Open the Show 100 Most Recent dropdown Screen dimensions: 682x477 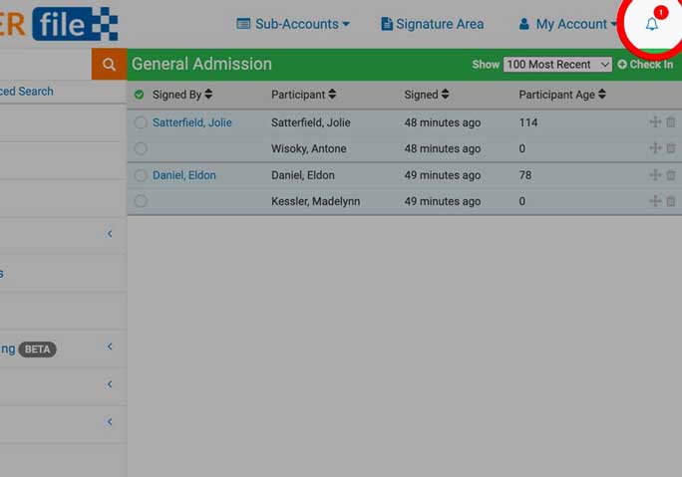557,65
